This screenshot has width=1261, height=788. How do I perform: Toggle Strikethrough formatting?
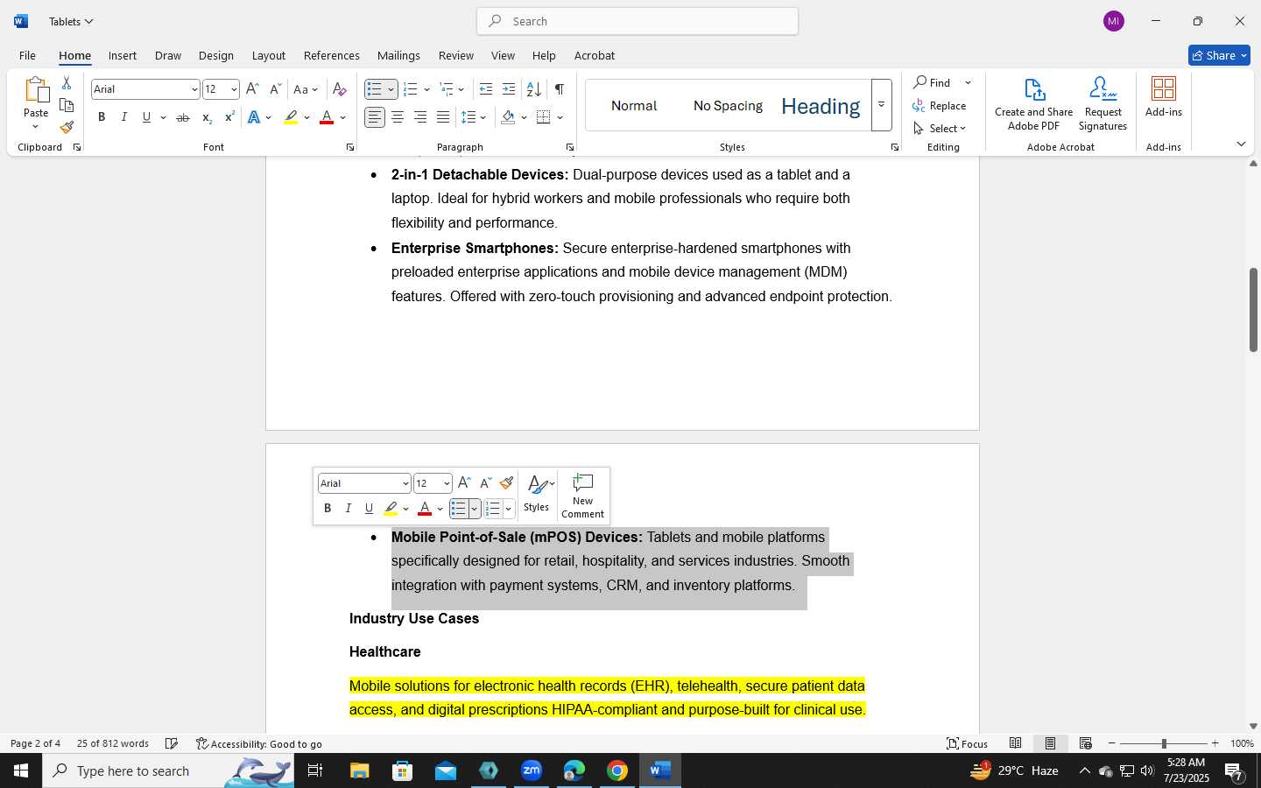point(183,117)
